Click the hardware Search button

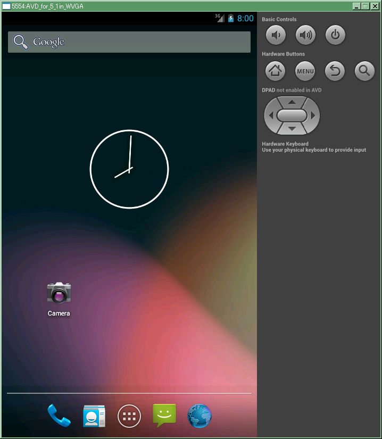tap(364, 71)
